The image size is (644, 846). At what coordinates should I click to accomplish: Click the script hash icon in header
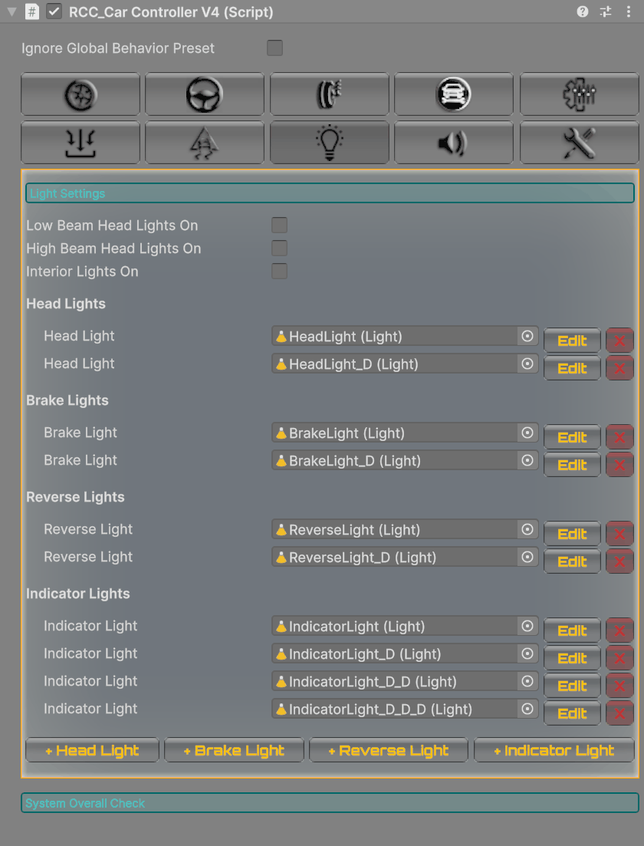pyautogui.click(x=32, y=12)
